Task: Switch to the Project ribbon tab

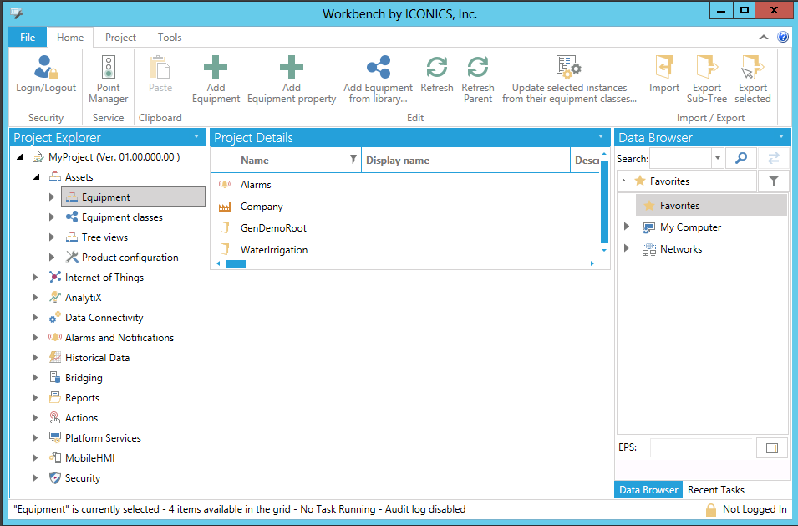Action: point(120,38)
